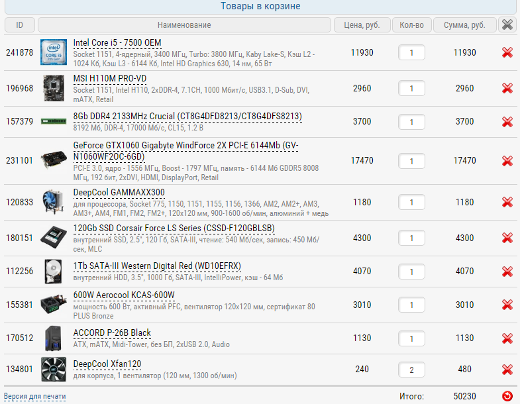Delete the 8Gb DDR4 Crucial memory row

tap(507, 122)
